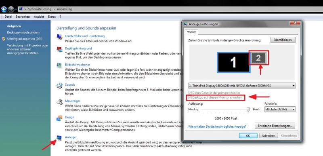Open the Fensterfarbe und -darstellung icon

(59, 37)
